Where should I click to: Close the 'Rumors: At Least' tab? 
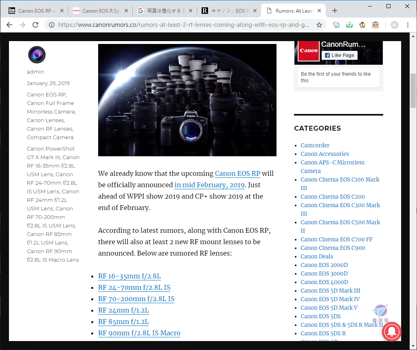(319, 11)
